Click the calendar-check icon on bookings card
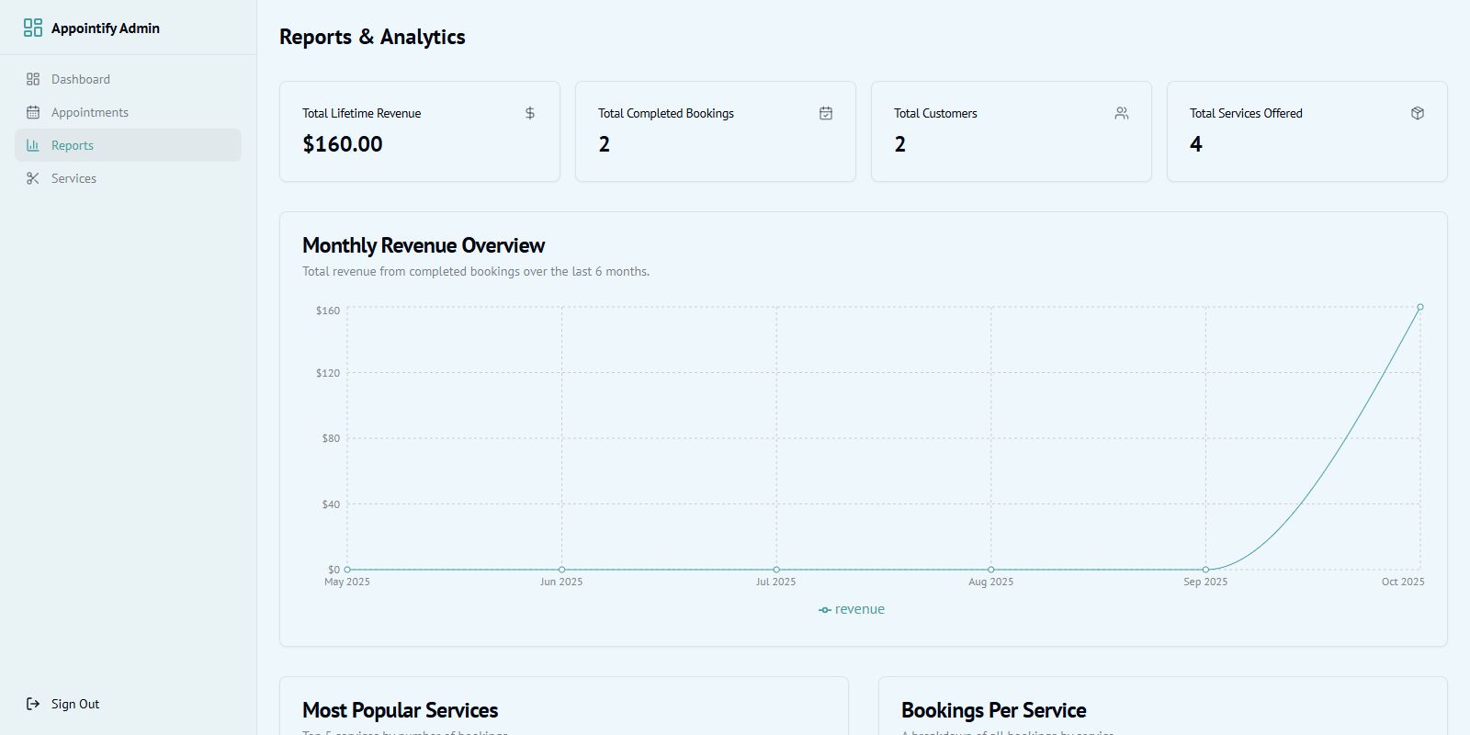This screenshot has height=735, width=1470. (826, 113)
